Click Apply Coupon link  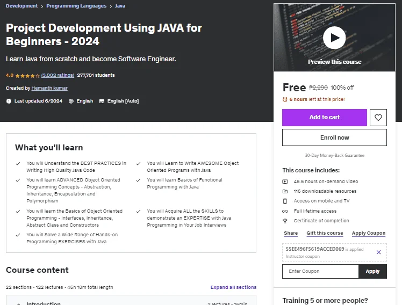pos(369,233)
